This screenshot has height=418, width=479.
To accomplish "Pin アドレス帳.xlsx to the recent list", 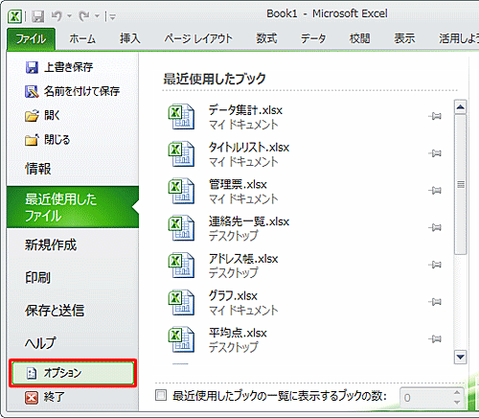I will [435, 265].
